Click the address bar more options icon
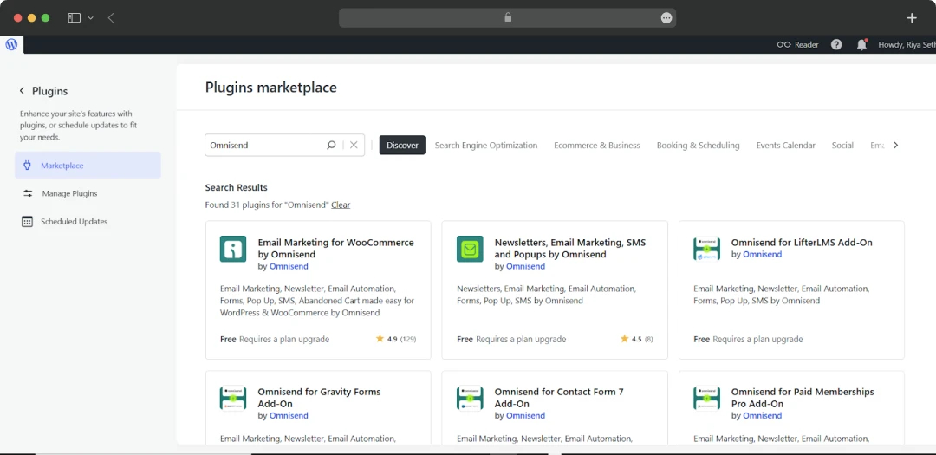Screen dimensions: 936x455 pos(666,18)
